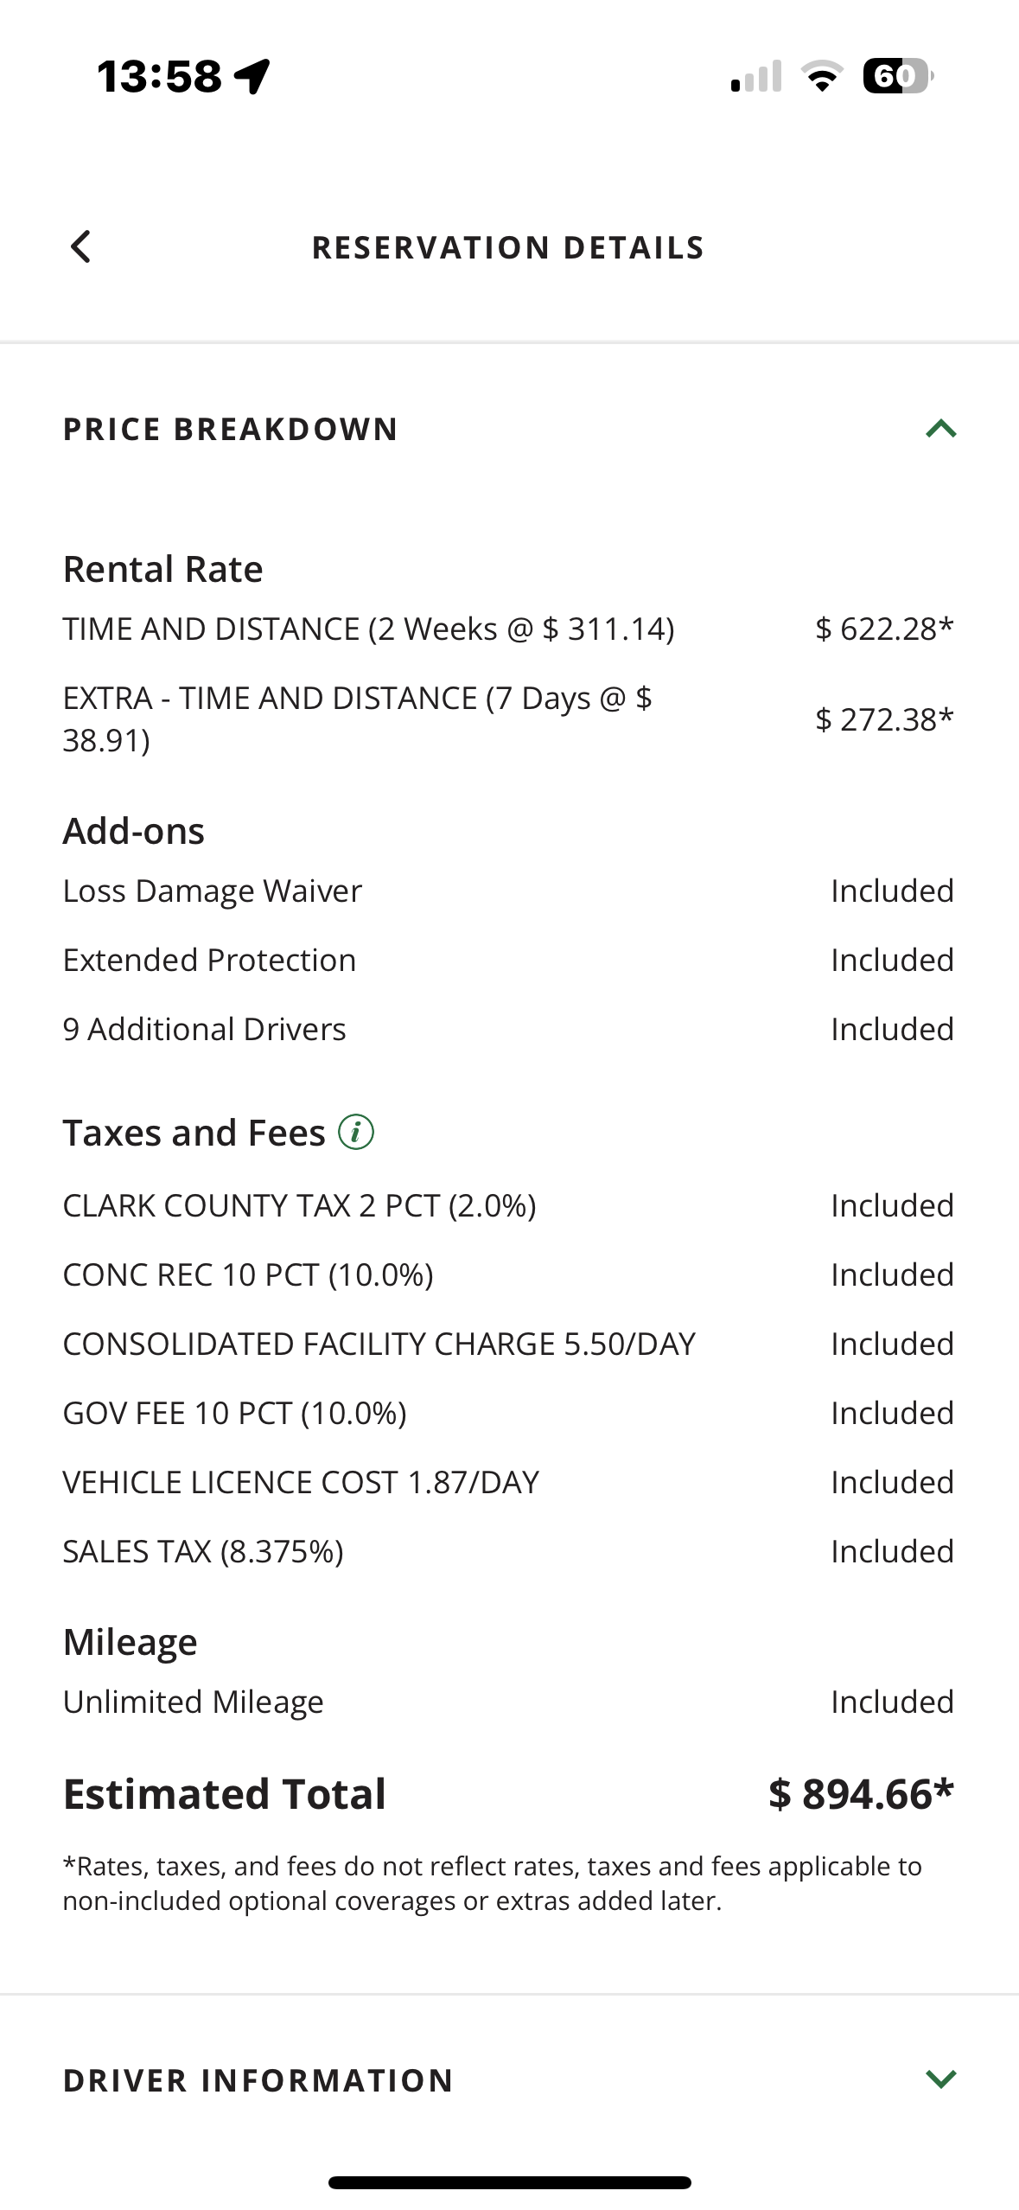Tap the Wi-Fi status icon
1019x2210 pixels.
(823, 77)
